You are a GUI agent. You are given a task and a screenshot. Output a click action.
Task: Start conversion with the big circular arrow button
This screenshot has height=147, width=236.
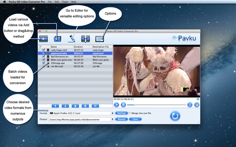[x=175, y=116]
